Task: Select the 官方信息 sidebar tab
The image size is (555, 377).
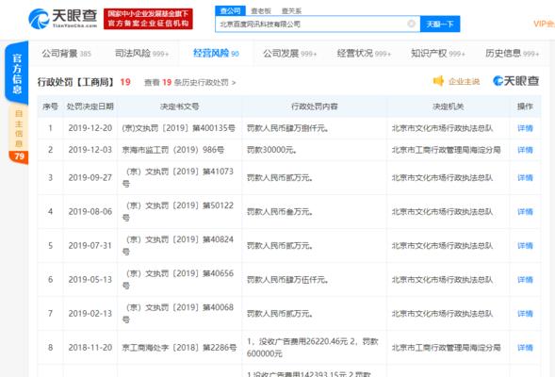Action: (17, 73)
